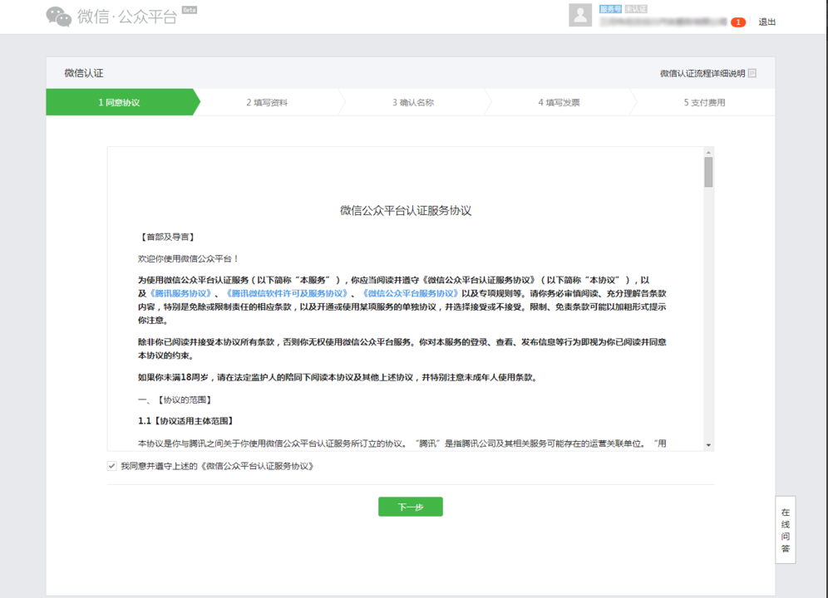Select step 5 支付费用 tab

(704, 102)
